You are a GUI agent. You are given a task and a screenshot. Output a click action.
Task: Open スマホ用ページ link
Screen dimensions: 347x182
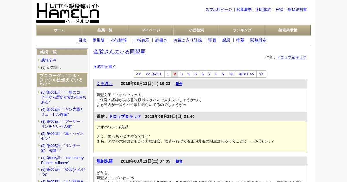pos(219,9)
